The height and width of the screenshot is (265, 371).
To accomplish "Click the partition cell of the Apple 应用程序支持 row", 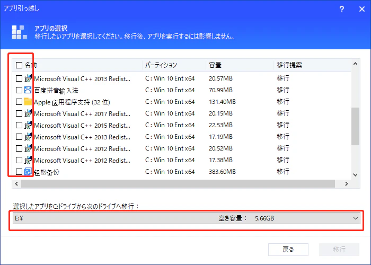I will point(170,102).
